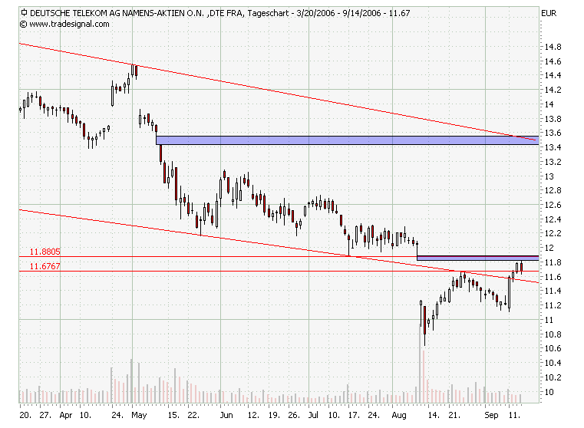Click the 21. date label on the axis

pos(454,416)
